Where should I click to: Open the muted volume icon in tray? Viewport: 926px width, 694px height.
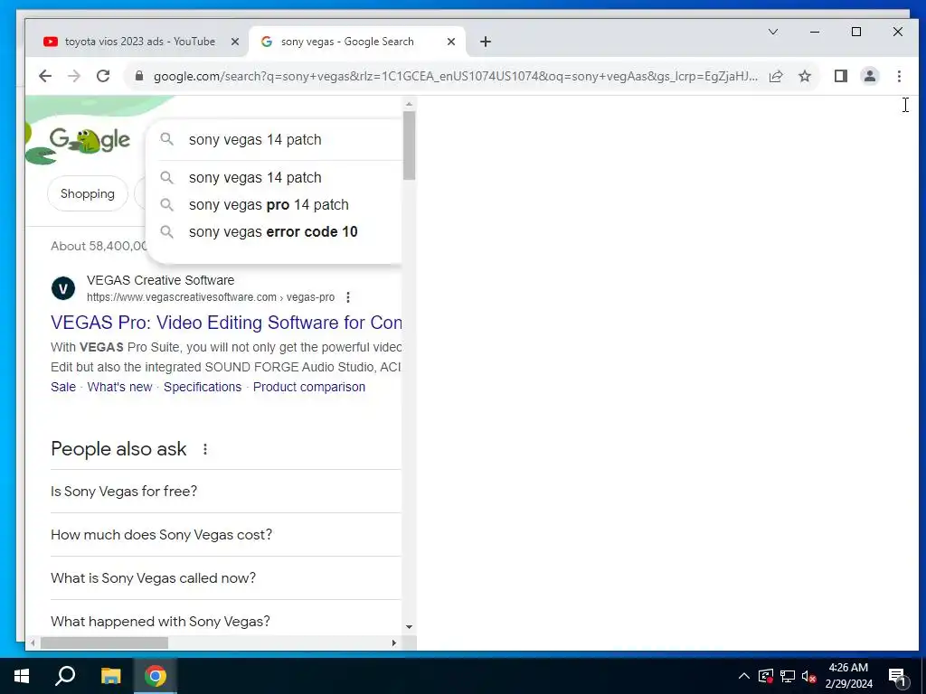[809, 676]
